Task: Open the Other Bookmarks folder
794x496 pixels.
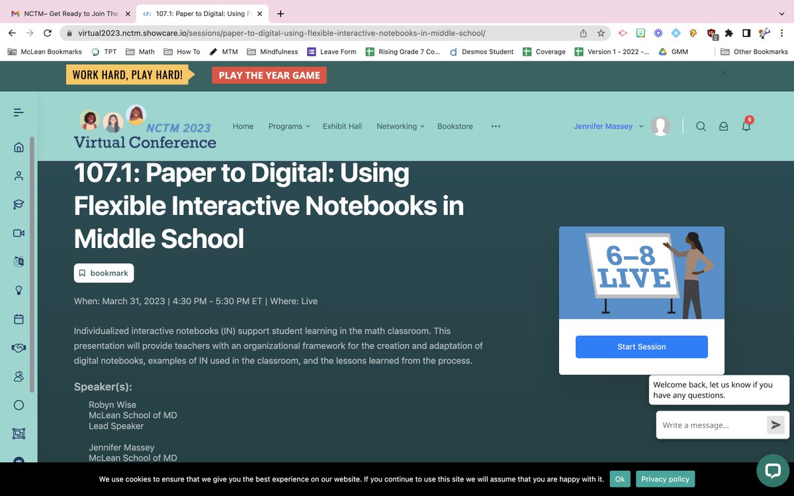Action: [754, 52]
